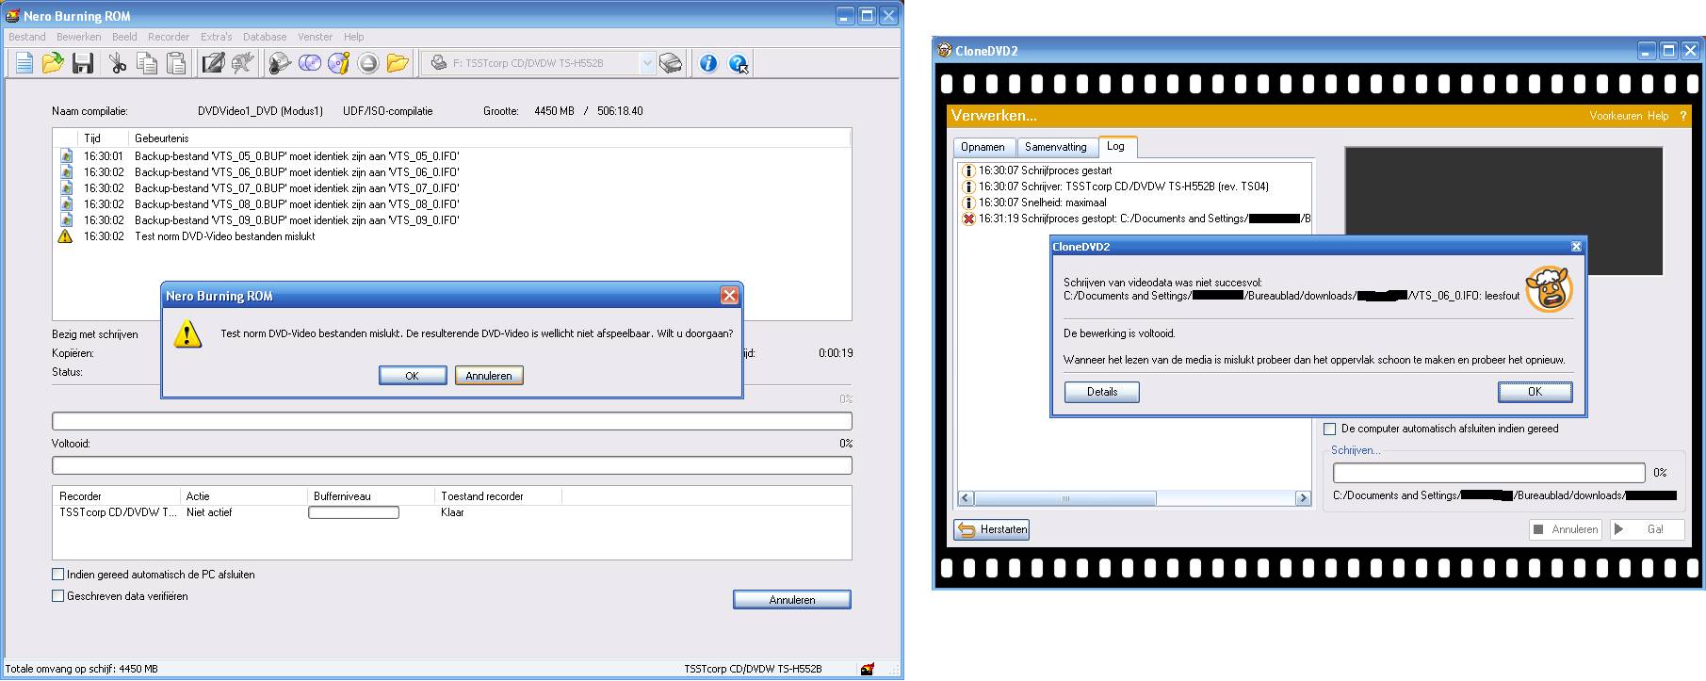Click the status bar icon in Nero
Image resolution: width=1706 pixels, height=681 pixels.
pos(866,669)
